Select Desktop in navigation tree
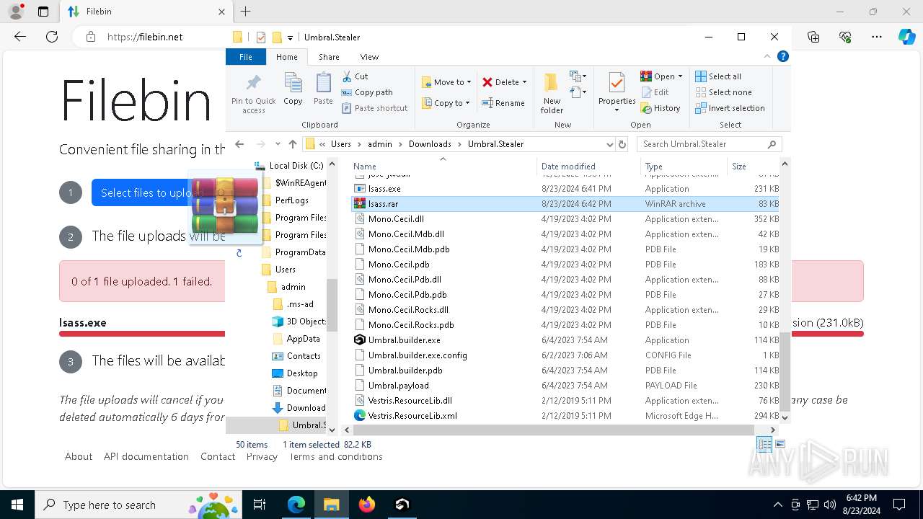The height and width of the screenshot is (519, 923). point(301,373)
